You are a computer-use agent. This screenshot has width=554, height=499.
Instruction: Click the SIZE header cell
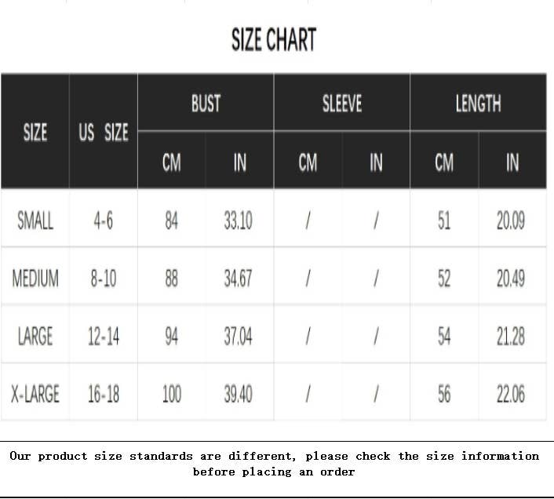35,133
